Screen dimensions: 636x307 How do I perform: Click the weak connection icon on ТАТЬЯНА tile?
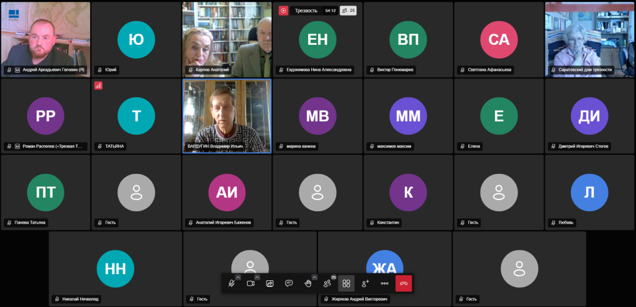[98, 85]
